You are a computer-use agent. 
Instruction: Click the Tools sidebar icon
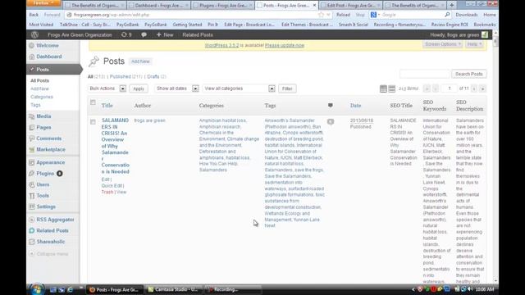click(32, 196)
